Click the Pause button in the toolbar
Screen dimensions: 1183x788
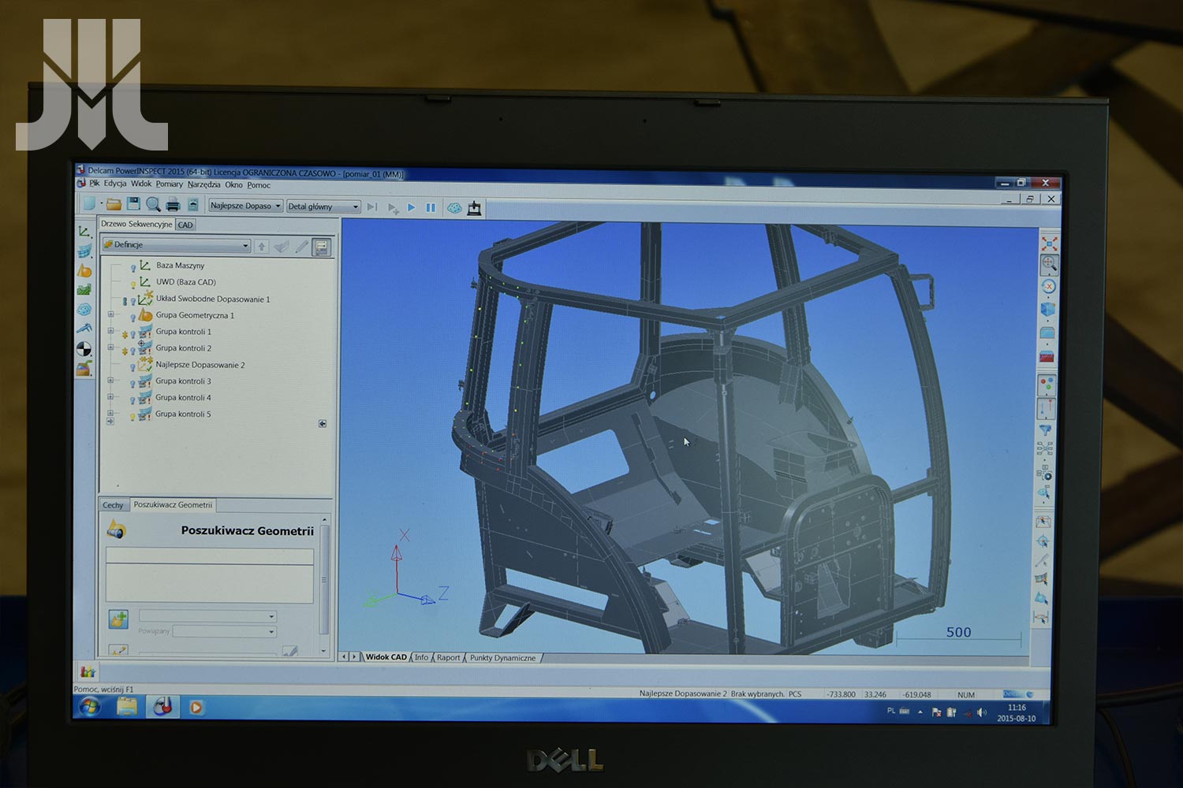(x=431, y=207)
